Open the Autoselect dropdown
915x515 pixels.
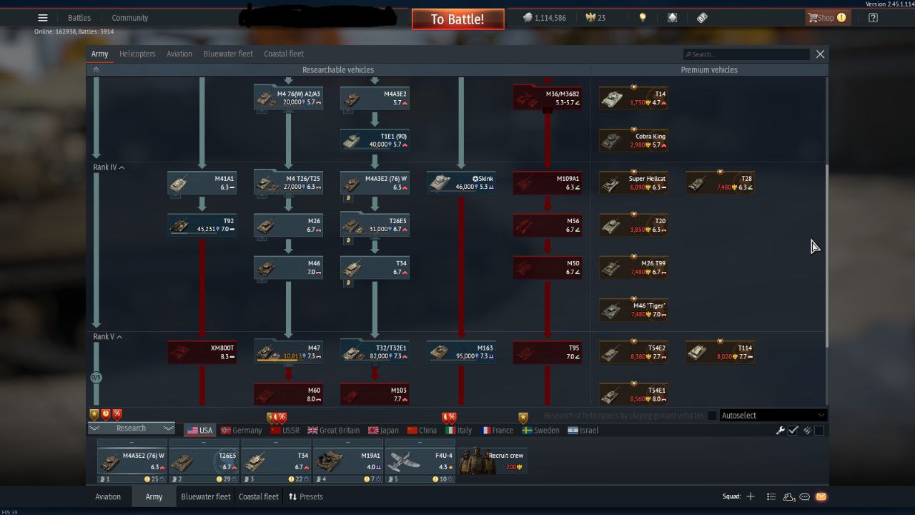772,416
